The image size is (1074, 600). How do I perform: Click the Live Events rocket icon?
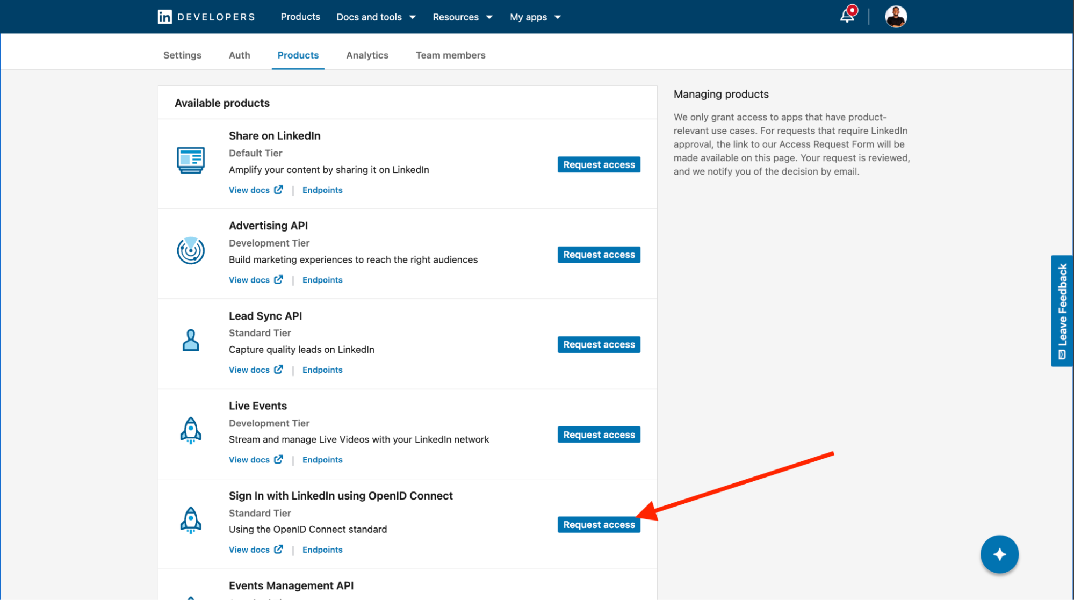(191, 430)
